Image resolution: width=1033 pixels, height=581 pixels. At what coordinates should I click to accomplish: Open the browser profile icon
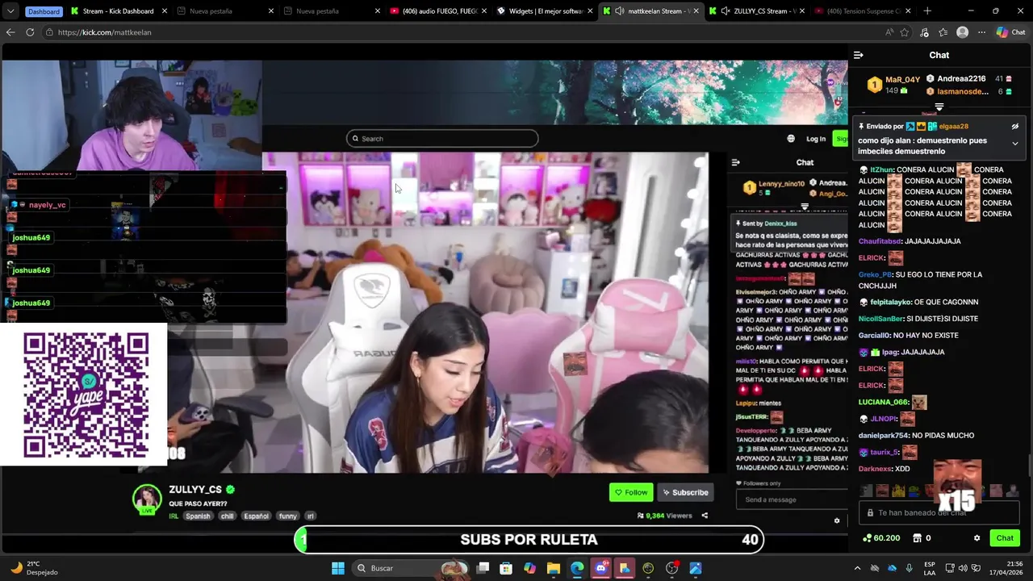[x=962, y=32]
